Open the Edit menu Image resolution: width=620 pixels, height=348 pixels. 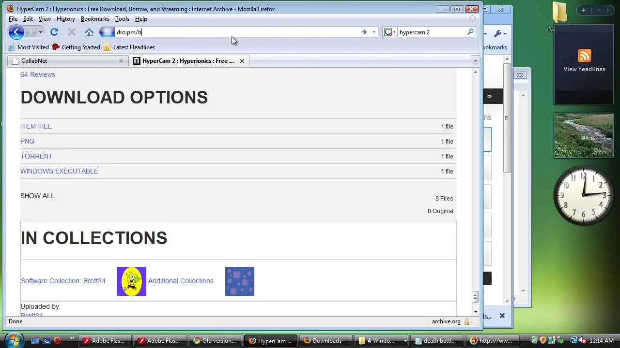(28, 19)
